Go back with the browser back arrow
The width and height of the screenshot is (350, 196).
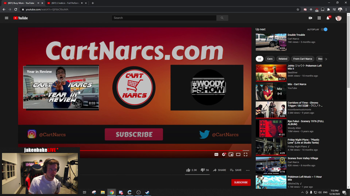tap(4, 10)
